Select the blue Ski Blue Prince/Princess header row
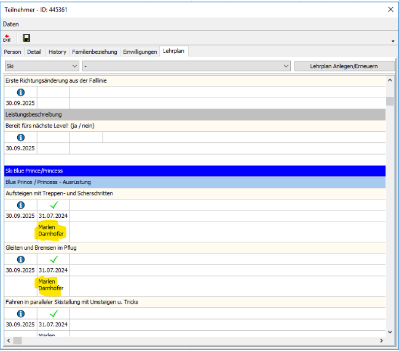 195,171
